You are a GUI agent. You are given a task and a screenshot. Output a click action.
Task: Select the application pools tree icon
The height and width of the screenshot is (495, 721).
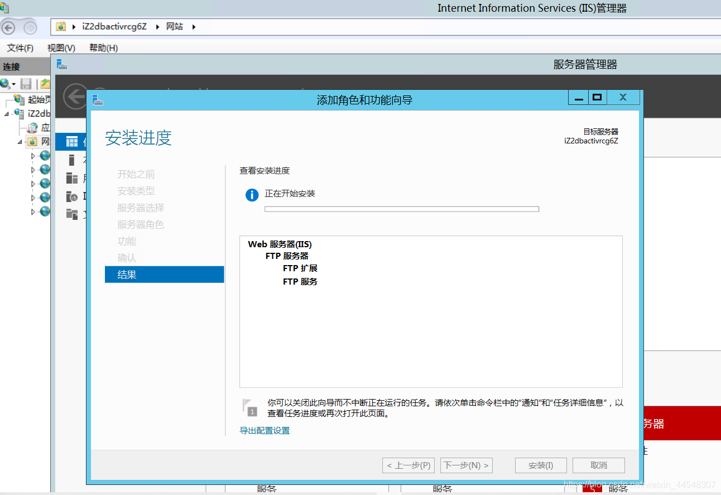pos(32,128)
